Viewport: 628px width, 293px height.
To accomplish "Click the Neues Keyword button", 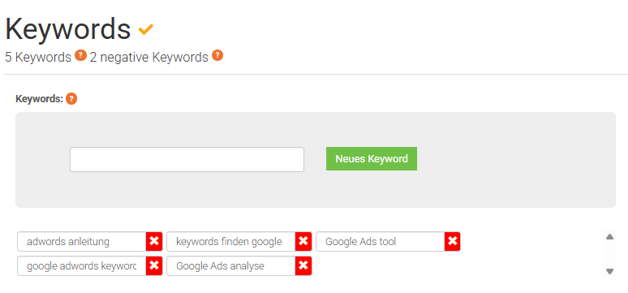I will [372, 159].
